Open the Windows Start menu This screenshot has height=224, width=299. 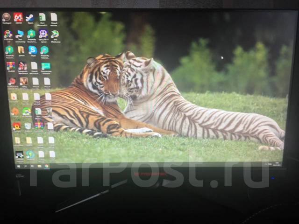click(x=19, y=165)
